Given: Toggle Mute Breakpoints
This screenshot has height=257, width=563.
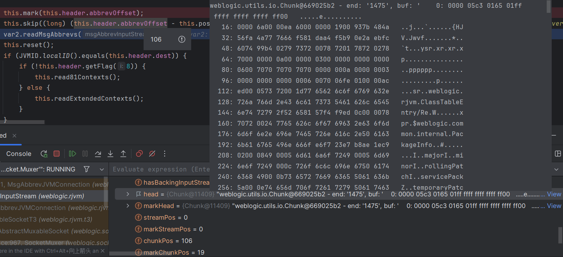Looking at the screenshot, I should coord(152,154).
